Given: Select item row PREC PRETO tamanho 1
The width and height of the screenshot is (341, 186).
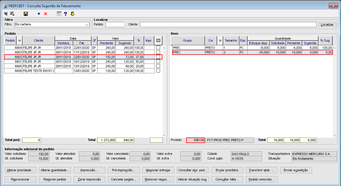Looking at the screenshot, I should [x=252, y=48].
